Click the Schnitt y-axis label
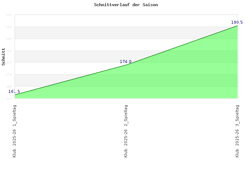Screen dimensions: 252x182 (x=4, y=57)
